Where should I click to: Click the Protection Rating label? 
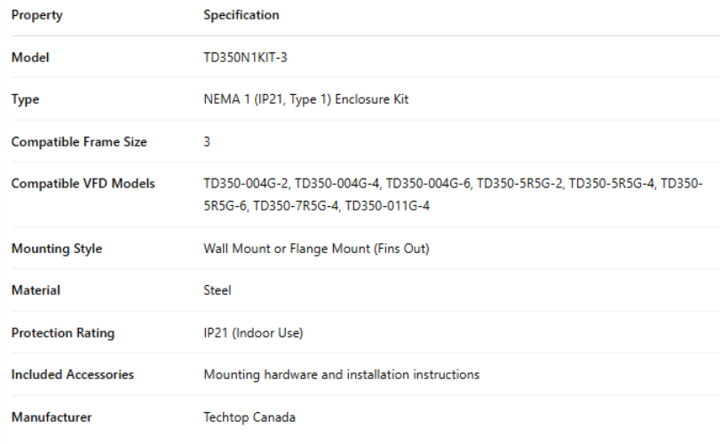[x=62, y=333]
